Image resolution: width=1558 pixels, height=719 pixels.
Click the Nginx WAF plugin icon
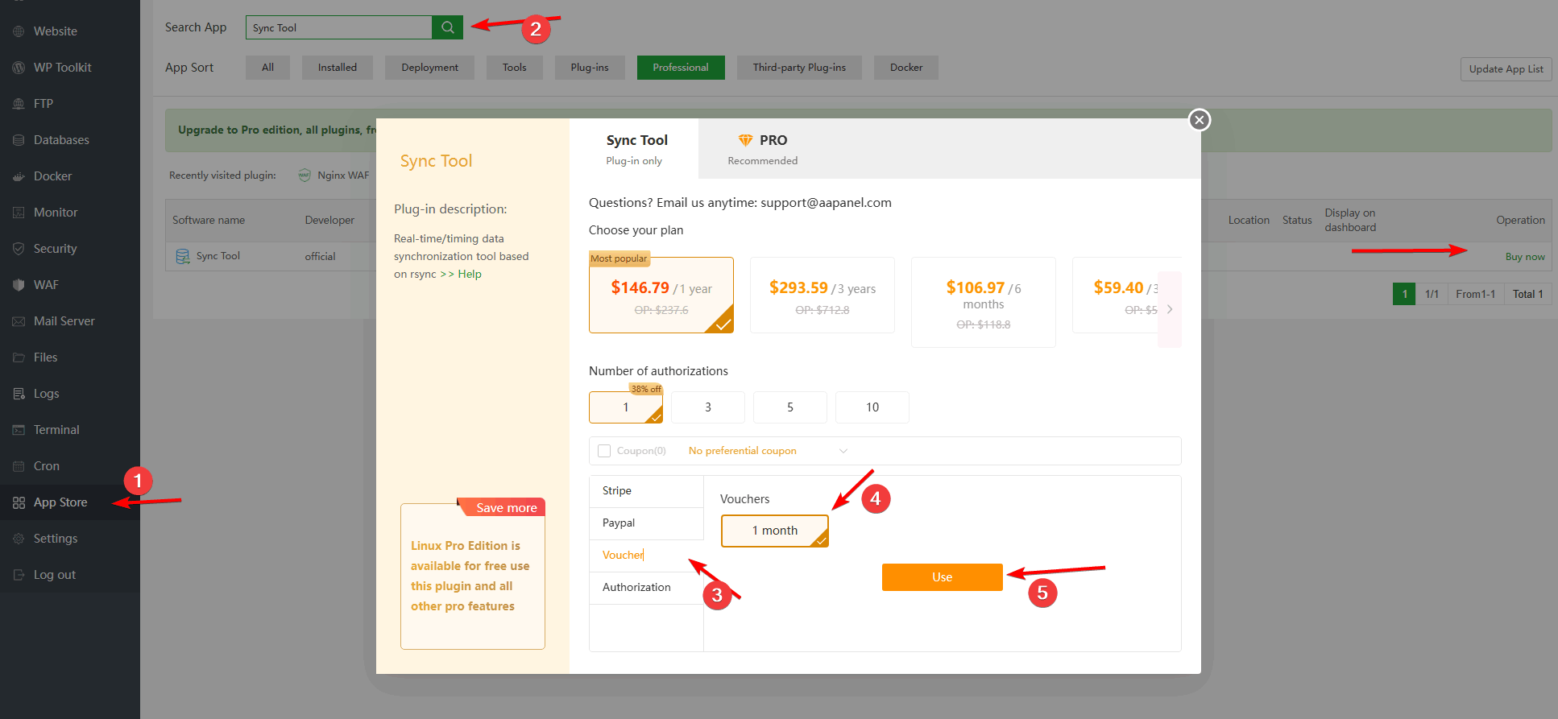305,176
